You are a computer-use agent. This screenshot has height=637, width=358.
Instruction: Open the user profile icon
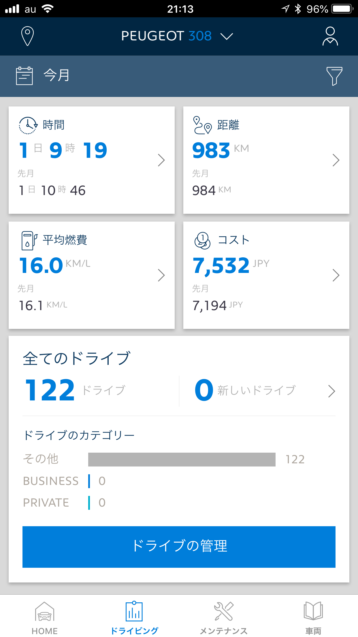[330, 36]
